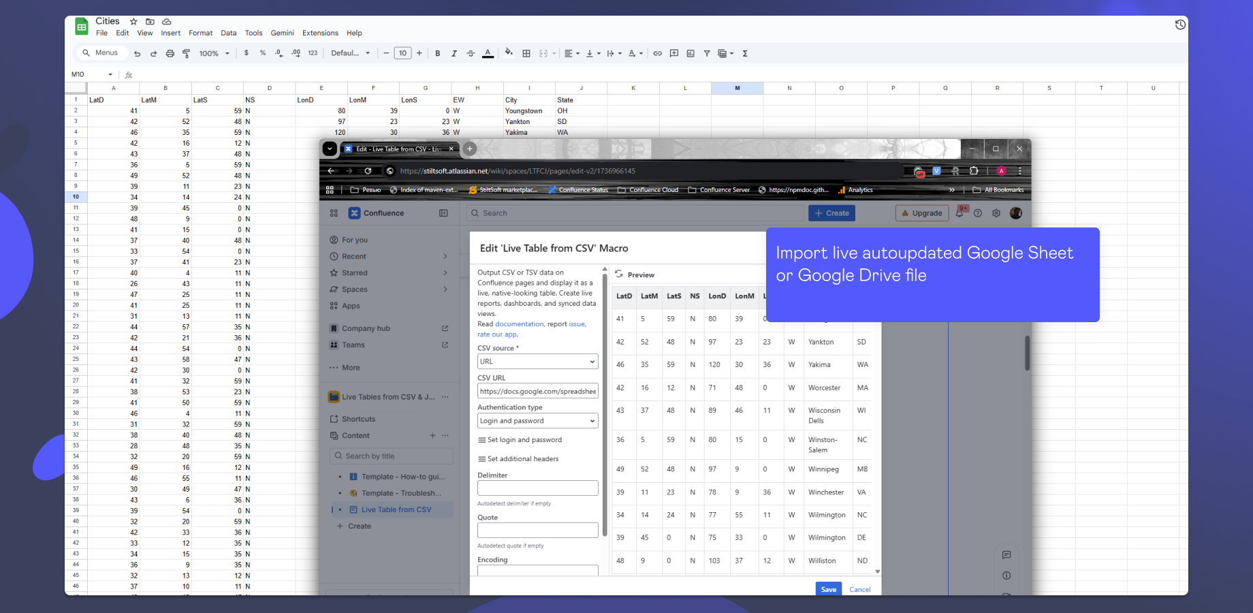Screen dimensions: 1253x613
Task: Move the Cities spreadsheet to a folder
Action: pos(150,22)
